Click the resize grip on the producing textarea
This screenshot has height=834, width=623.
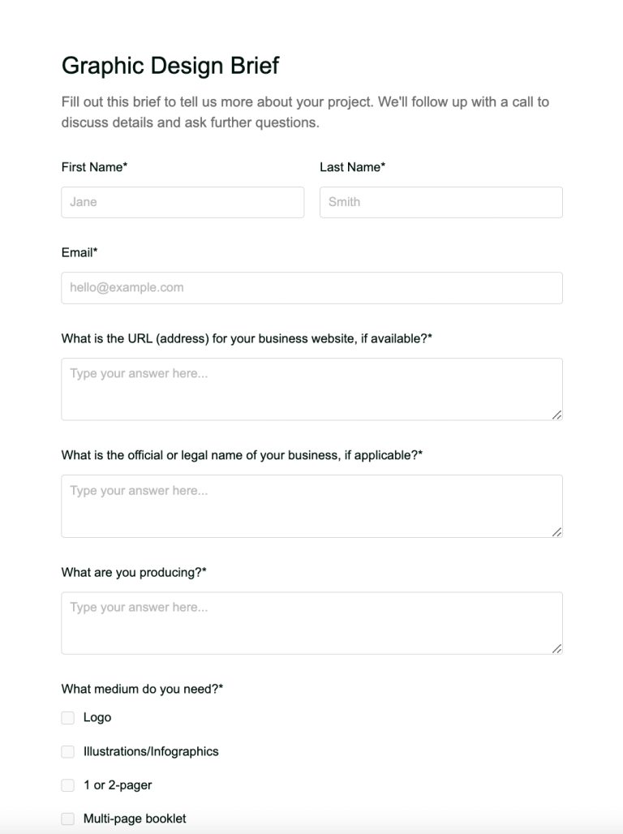pos(558,649)
